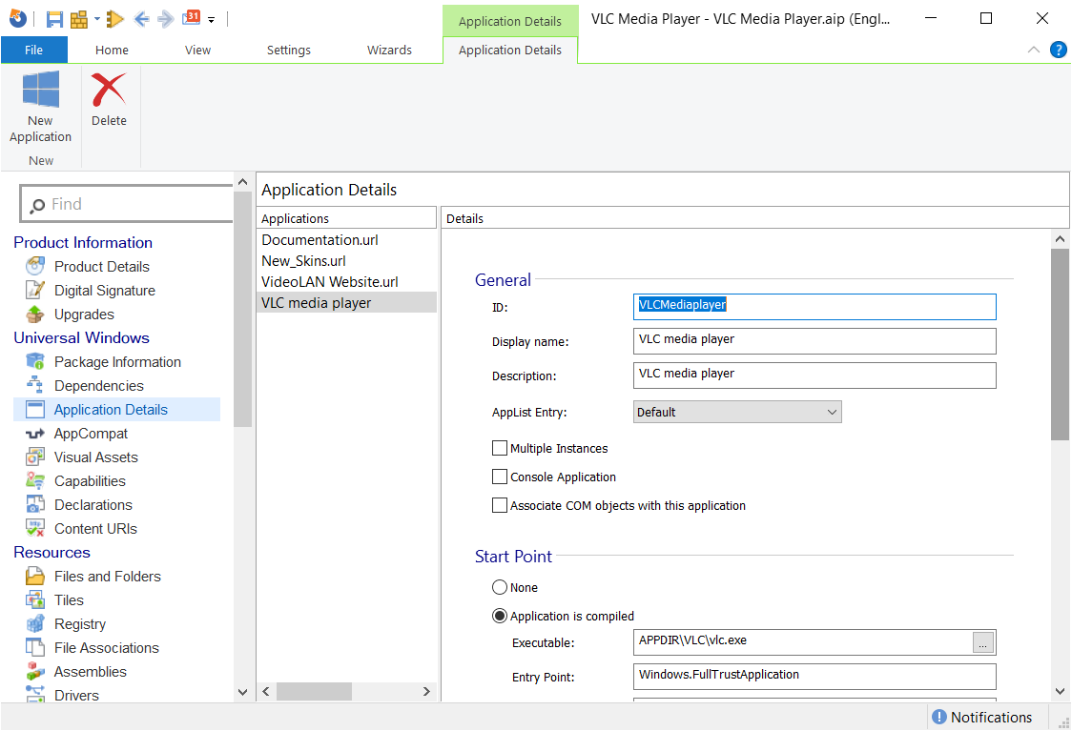Select Documentation.url in Applications list
The width and height of the screenshot is (1072, 731).
tap(346, 240)
